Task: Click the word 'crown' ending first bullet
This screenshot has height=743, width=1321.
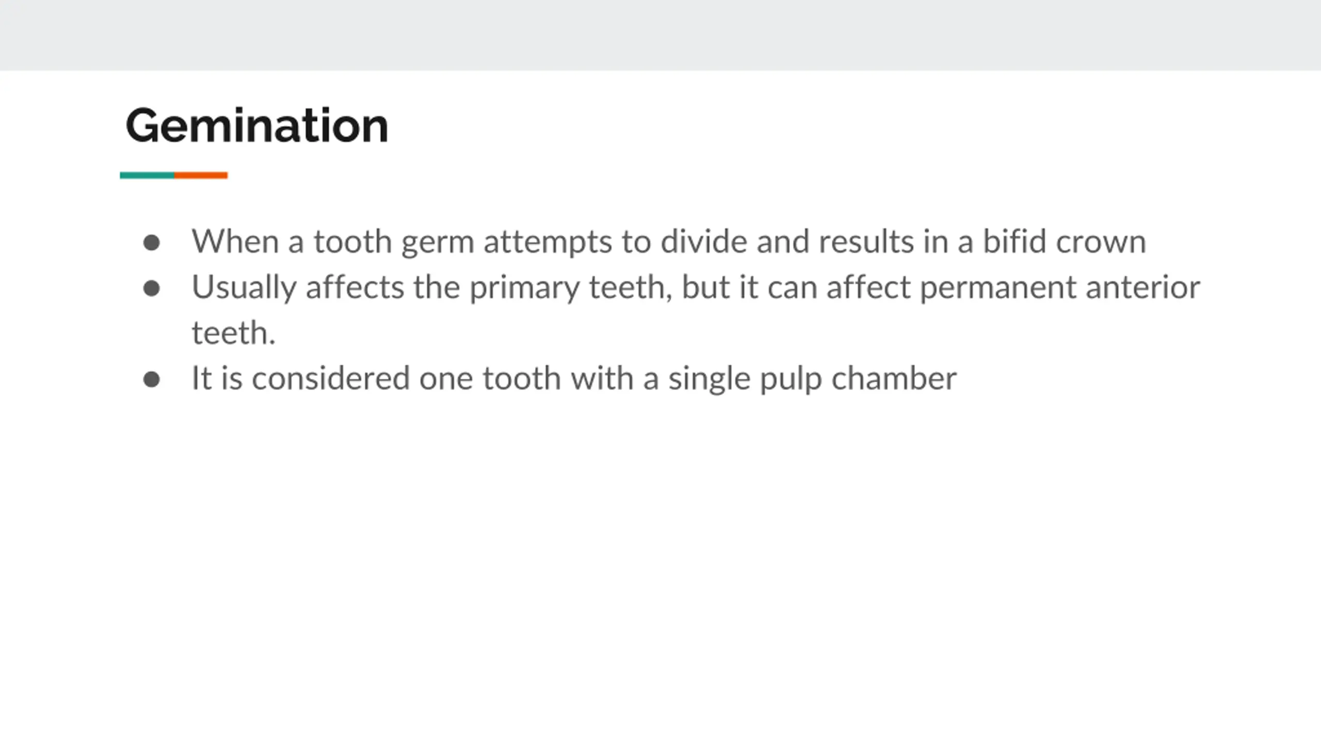Action: pyautogui.click(x=1101, y=242)
